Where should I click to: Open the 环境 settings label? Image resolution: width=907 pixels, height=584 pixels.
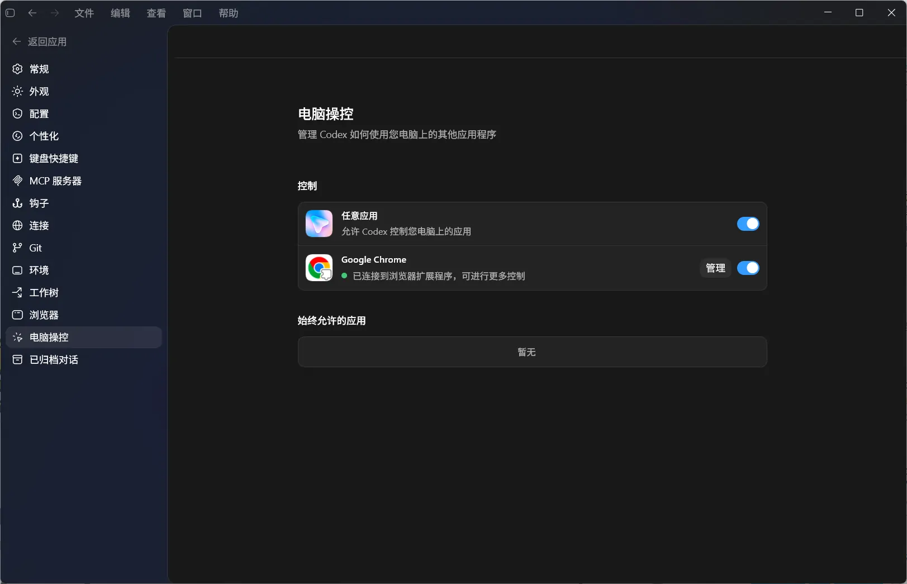(x=39, y=270)
